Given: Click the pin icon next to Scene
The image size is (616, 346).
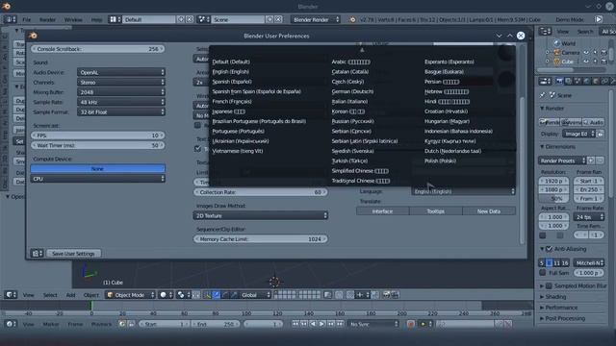Looking at the screenshot, I should coord(543,95).
